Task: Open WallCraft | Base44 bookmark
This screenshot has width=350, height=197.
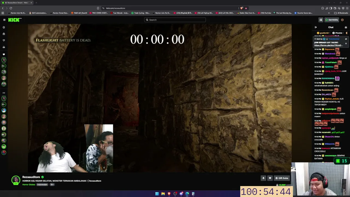Action: [79, 13]
